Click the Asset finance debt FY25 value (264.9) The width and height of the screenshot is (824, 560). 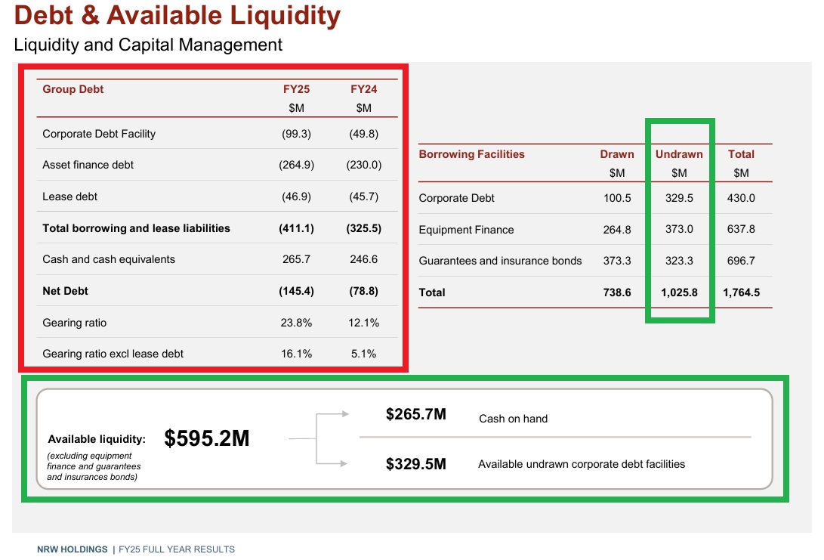296,165
